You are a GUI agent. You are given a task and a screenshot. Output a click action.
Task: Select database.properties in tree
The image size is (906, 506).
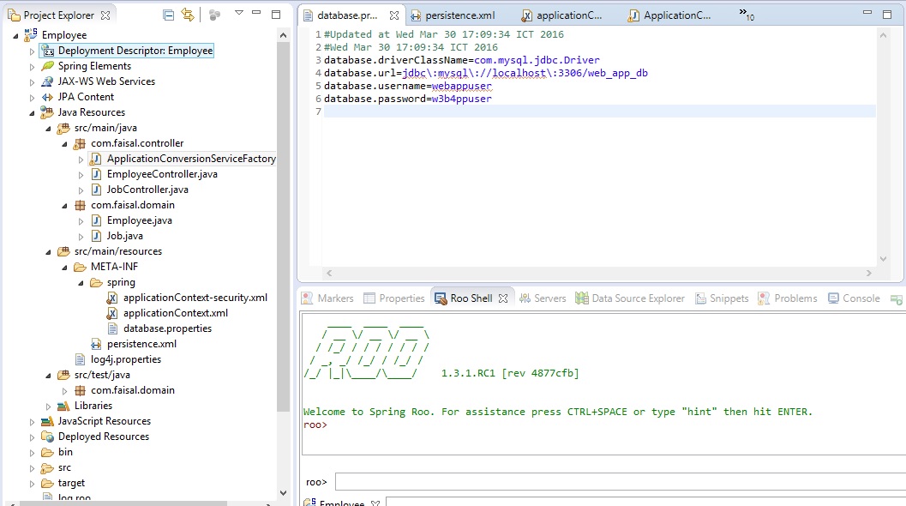click(x=167, y=328)
